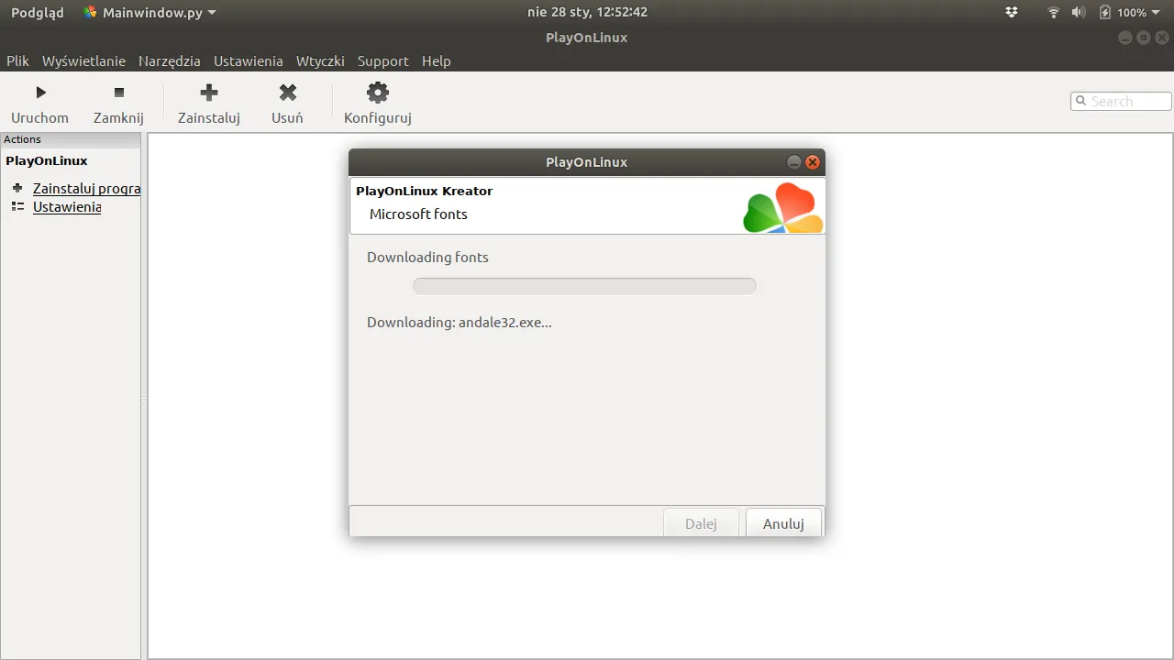Open the Dropbox tray icon

[1012, 13]
